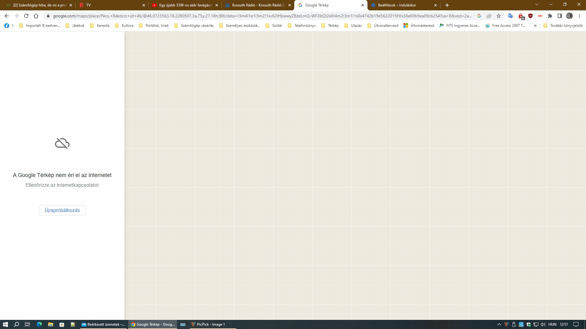Expand the hidden bookmarks chevron
Screen dimensions: 586x329
click(535, 26)
